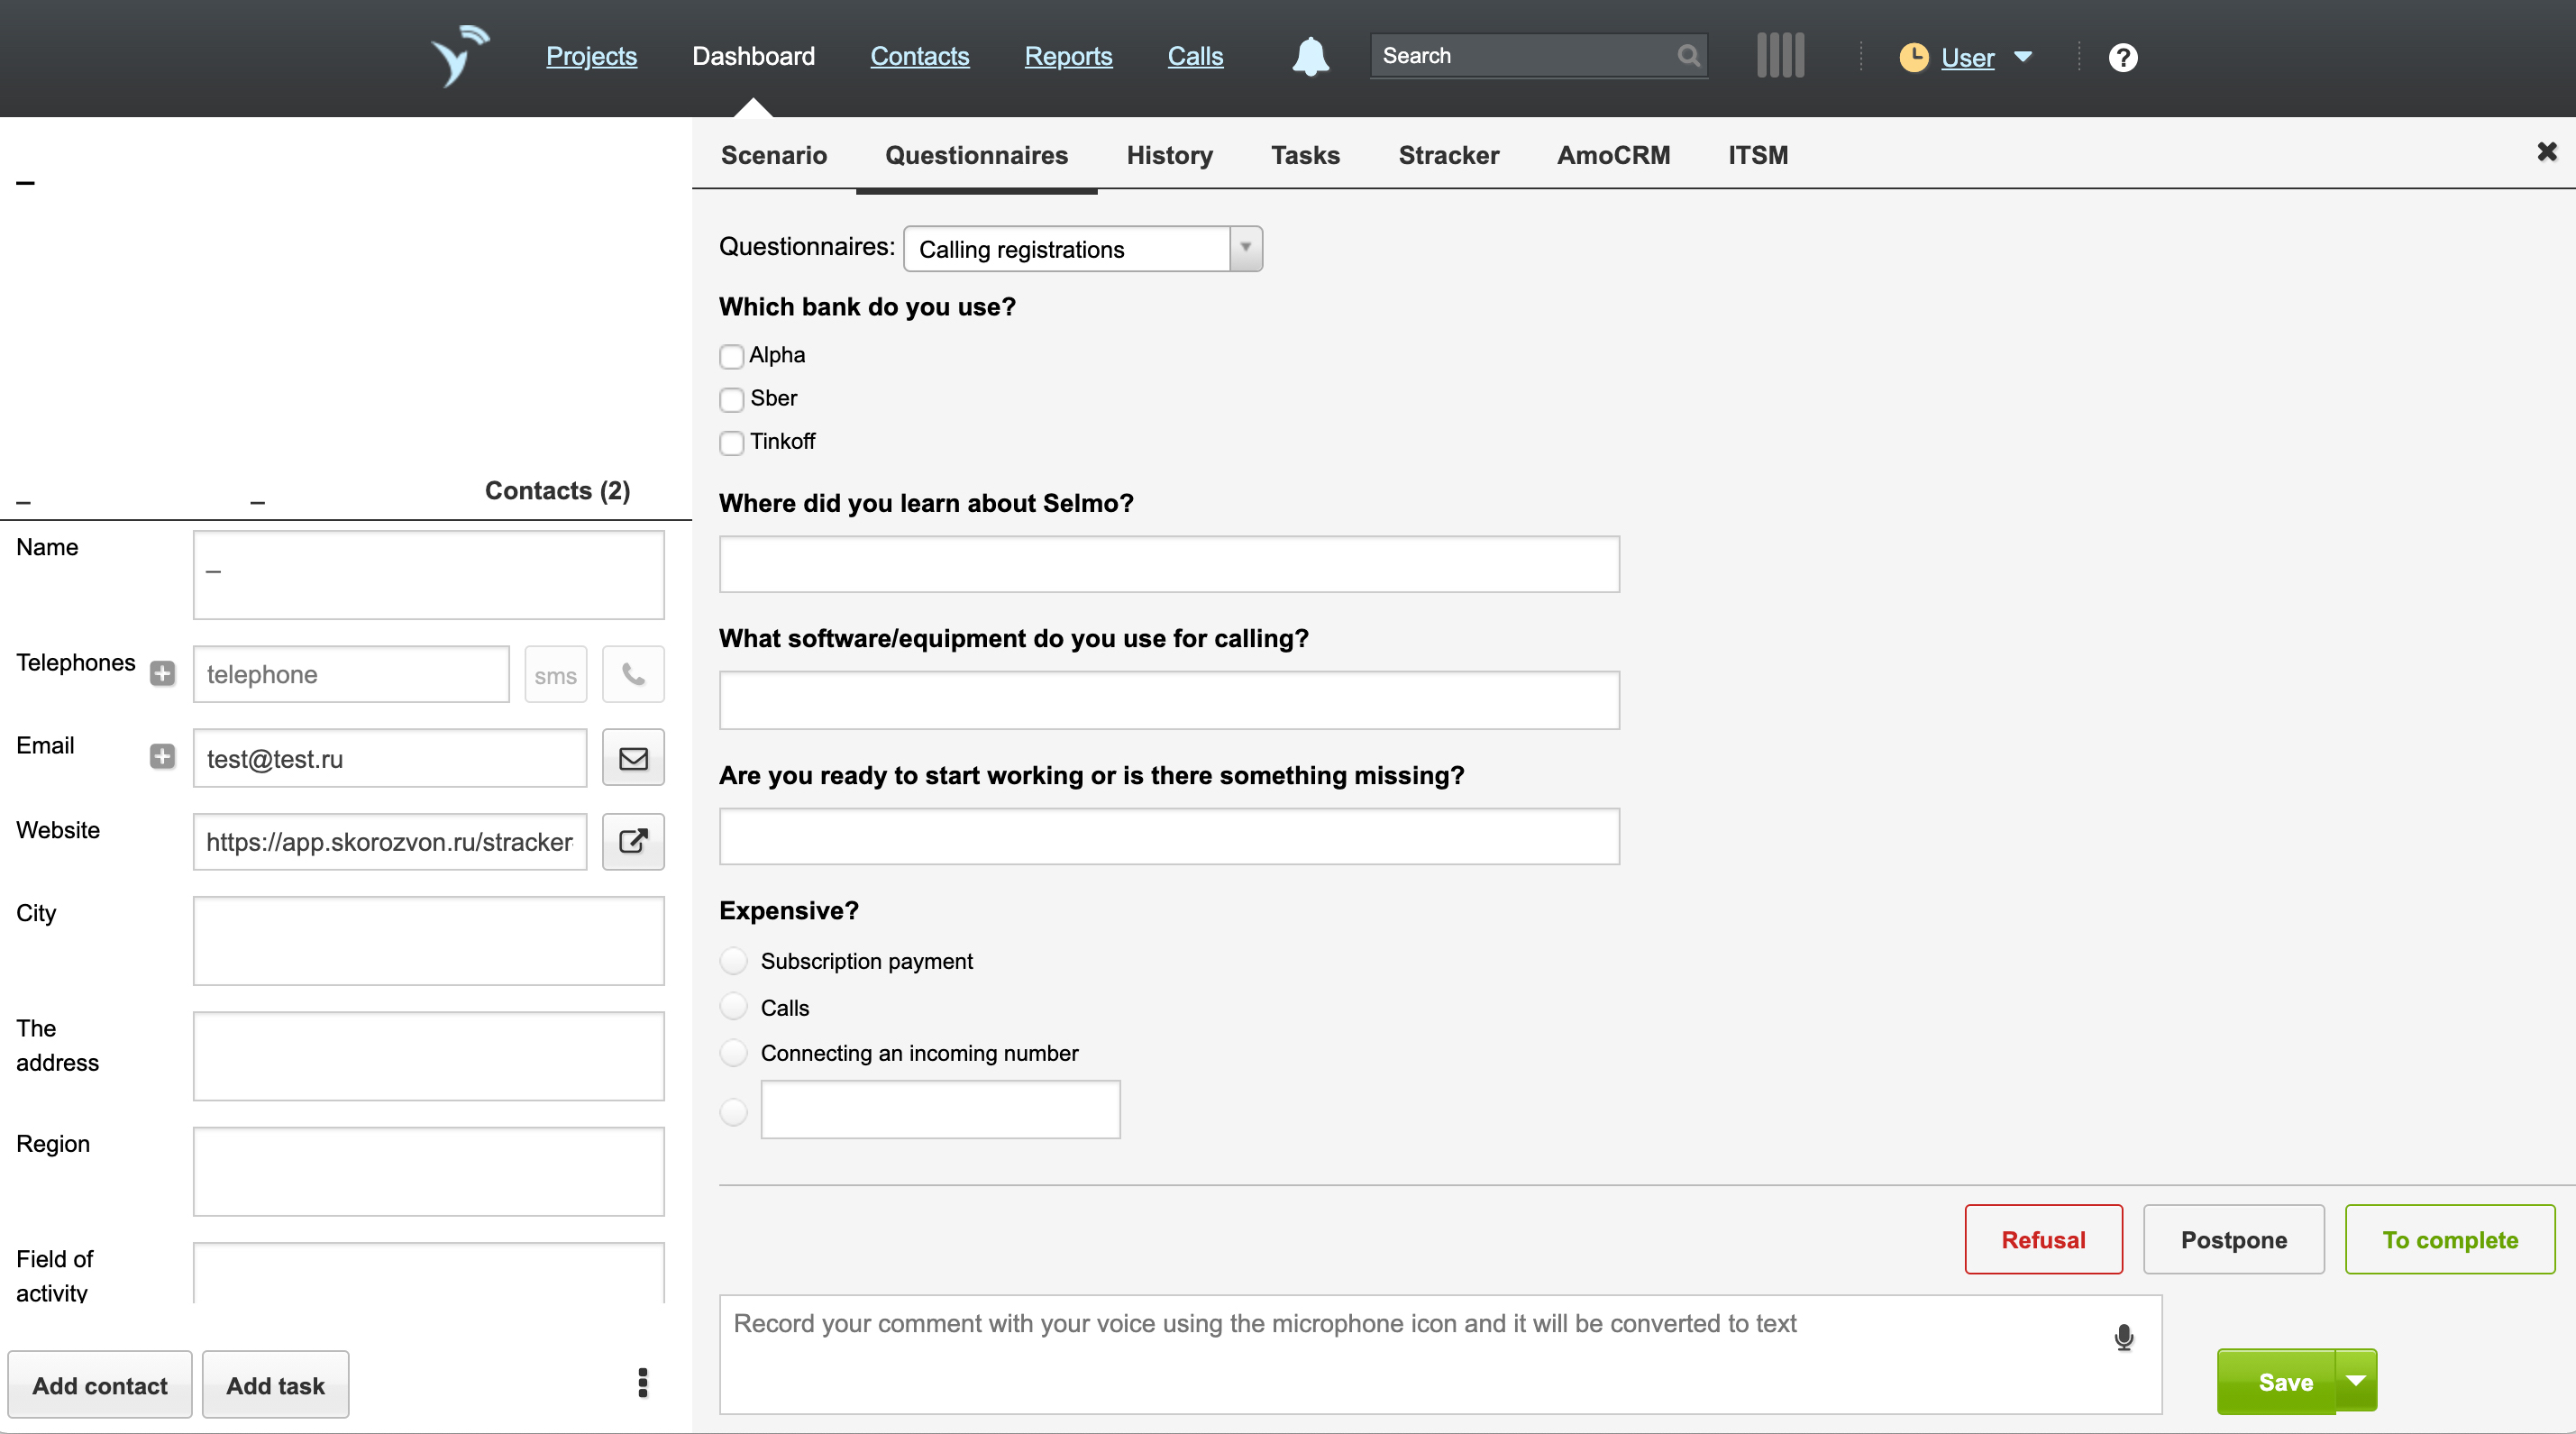
Task: Expand the User account dropdown arrow
Action: coord(2023,57)
